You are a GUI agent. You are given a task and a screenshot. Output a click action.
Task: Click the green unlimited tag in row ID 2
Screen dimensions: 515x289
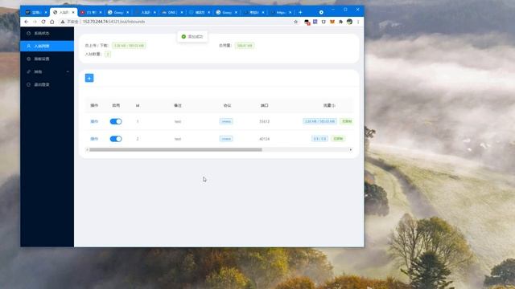tap(338, 139)
